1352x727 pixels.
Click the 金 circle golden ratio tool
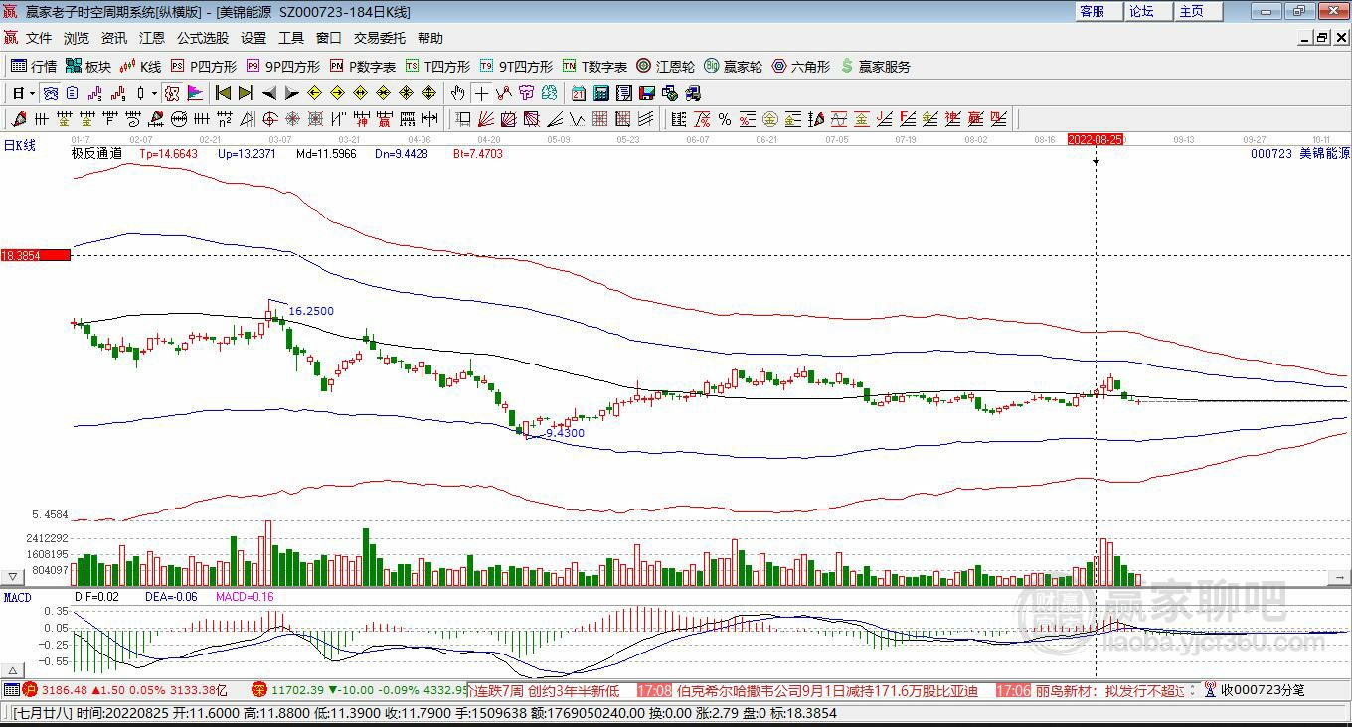[769, 119]
